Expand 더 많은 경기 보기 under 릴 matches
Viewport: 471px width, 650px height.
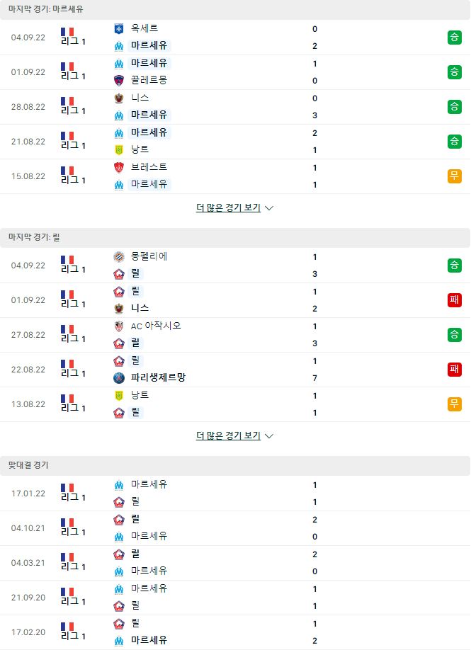click(x=229, y=435)
